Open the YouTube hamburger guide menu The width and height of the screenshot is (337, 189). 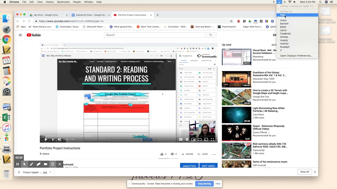[x=20, y=35]
